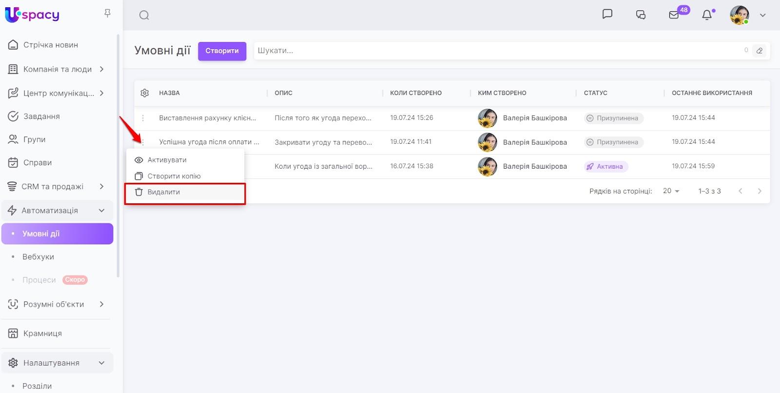Expand the CRM та продажі section
Viewport: 780px width, 393px height.
coord(101,186)
